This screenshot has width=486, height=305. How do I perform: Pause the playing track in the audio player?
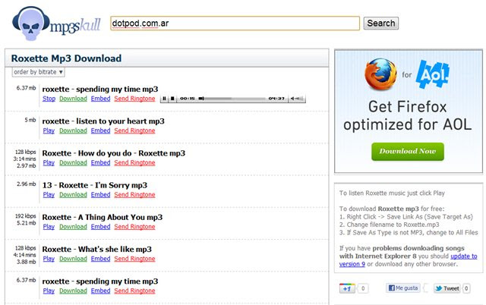(165, 99)
